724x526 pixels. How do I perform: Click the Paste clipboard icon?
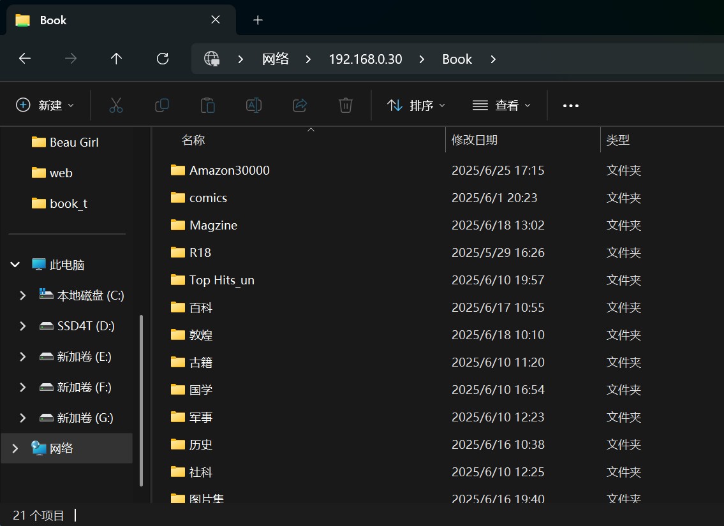tap(208, 105)
